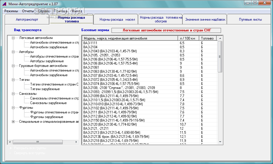Collapse the Самосвалы tree group
273x164 pixels.
coord(13,94)
